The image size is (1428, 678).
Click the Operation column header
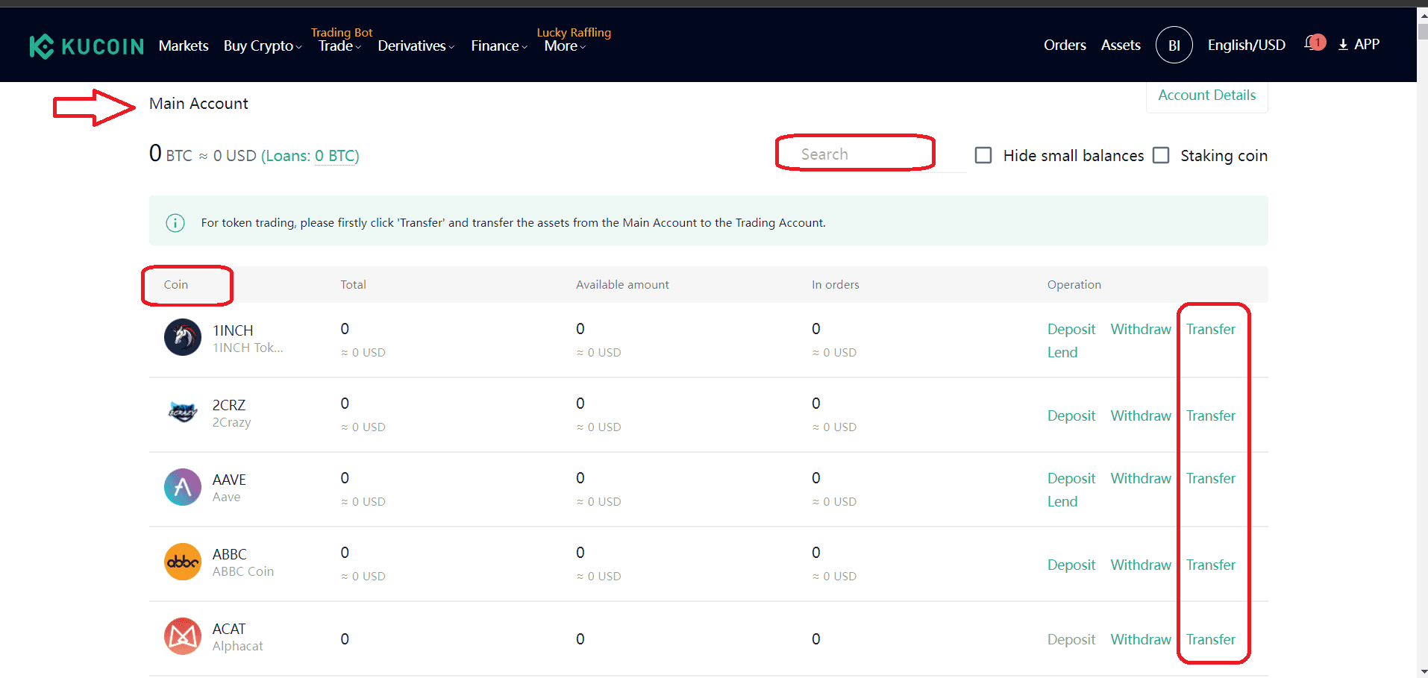[x=1074, y=284]
